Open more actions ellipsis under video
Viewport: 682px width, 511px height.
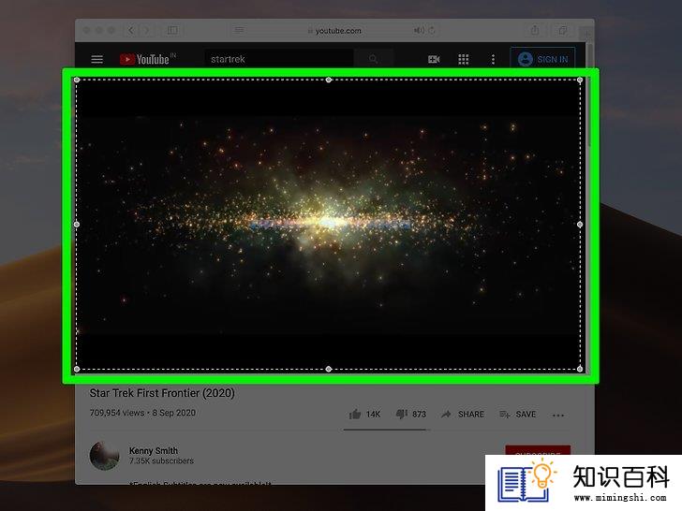pos(558,416)
